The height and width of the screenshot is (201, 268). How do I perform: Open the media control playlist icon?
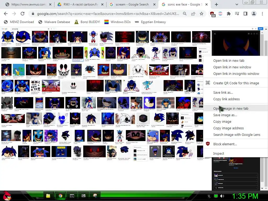237,14
